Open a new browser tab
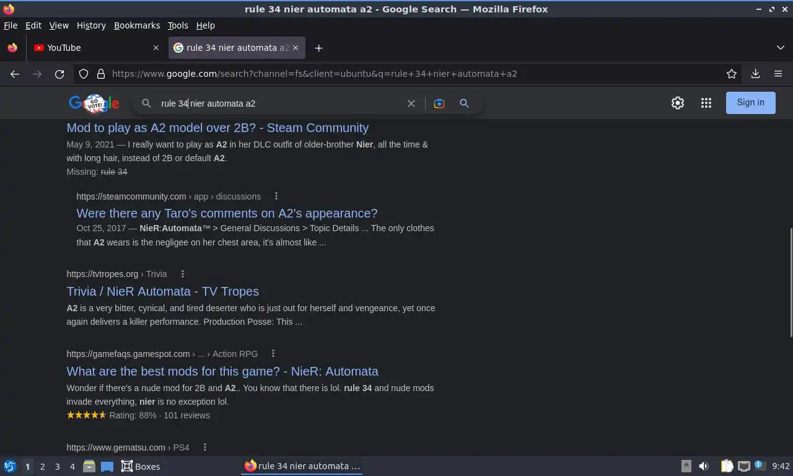The height and width of the screenshot is (476, 793). point(318,48)
